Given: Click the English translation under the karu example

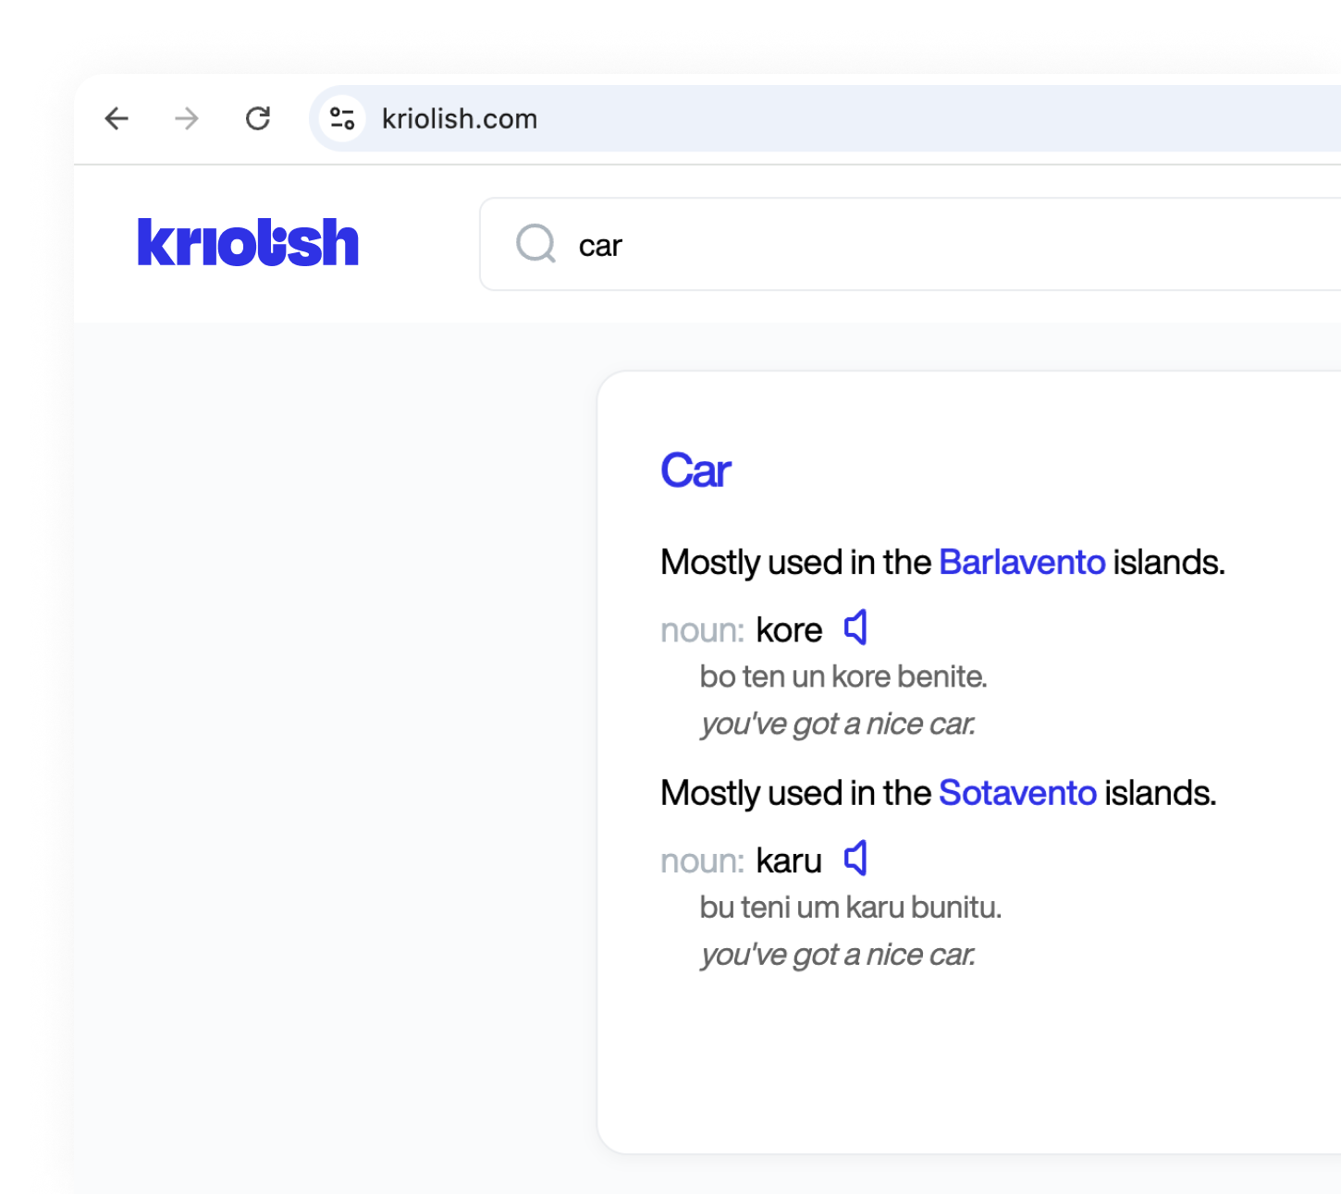Looking at the screenshot, I should coord(838,955).
